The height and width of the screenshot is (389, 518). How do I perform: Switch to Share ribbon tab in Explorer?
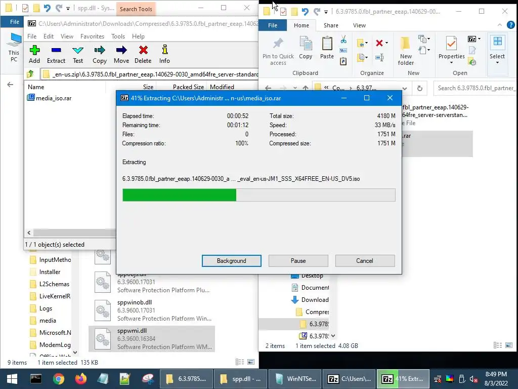click(x=331, y=25)
